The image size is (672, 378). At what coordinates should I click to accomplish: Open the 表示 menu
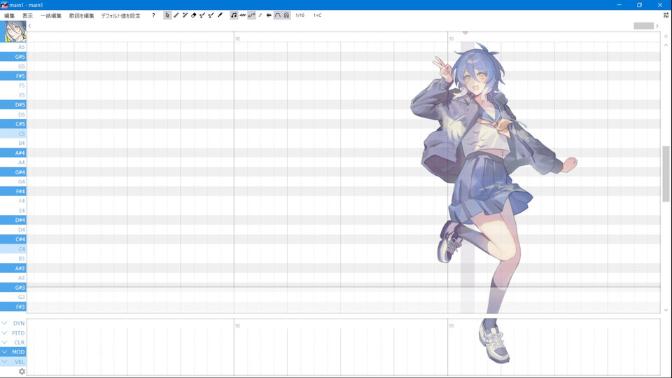tap(27, 16)
